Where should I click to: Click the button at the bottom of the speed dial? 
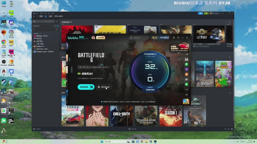click(x=150, y=90)
